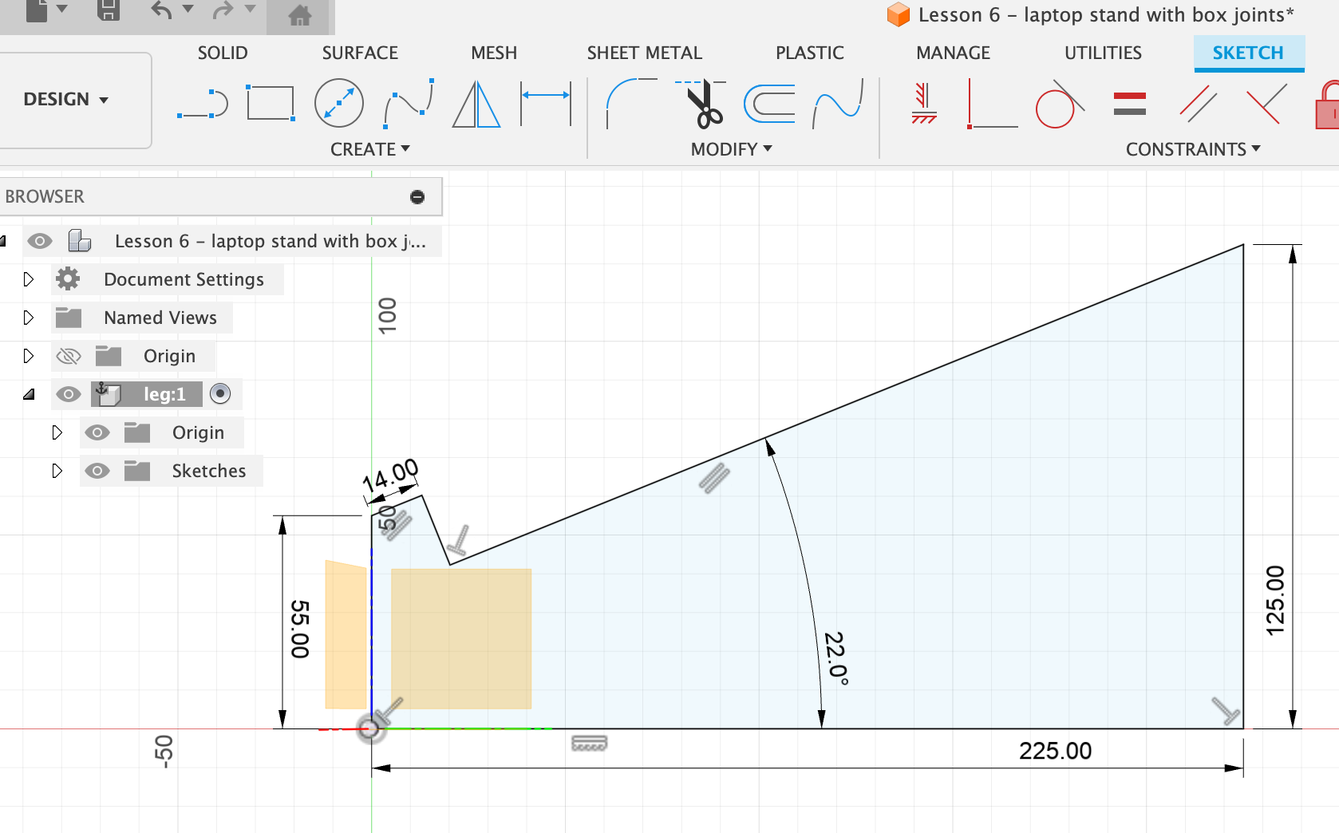Switch to the SHEET METAL tab
The height and width of the screenshot is (833, 1339).
(x=644, y=53)
